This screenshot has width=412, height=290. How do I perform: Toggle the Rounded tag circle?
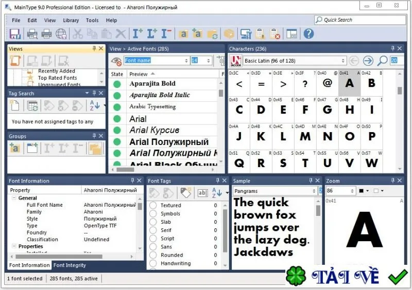tap(153, 255)
